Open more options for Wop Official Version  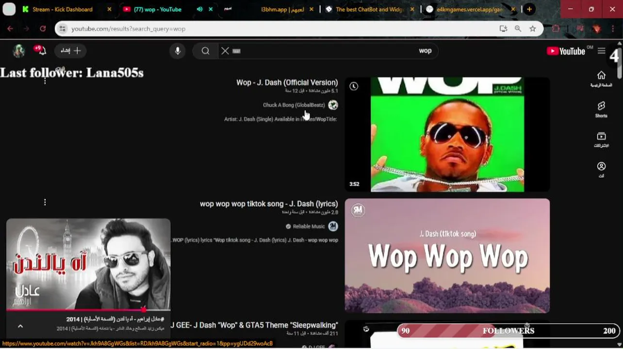45,81
